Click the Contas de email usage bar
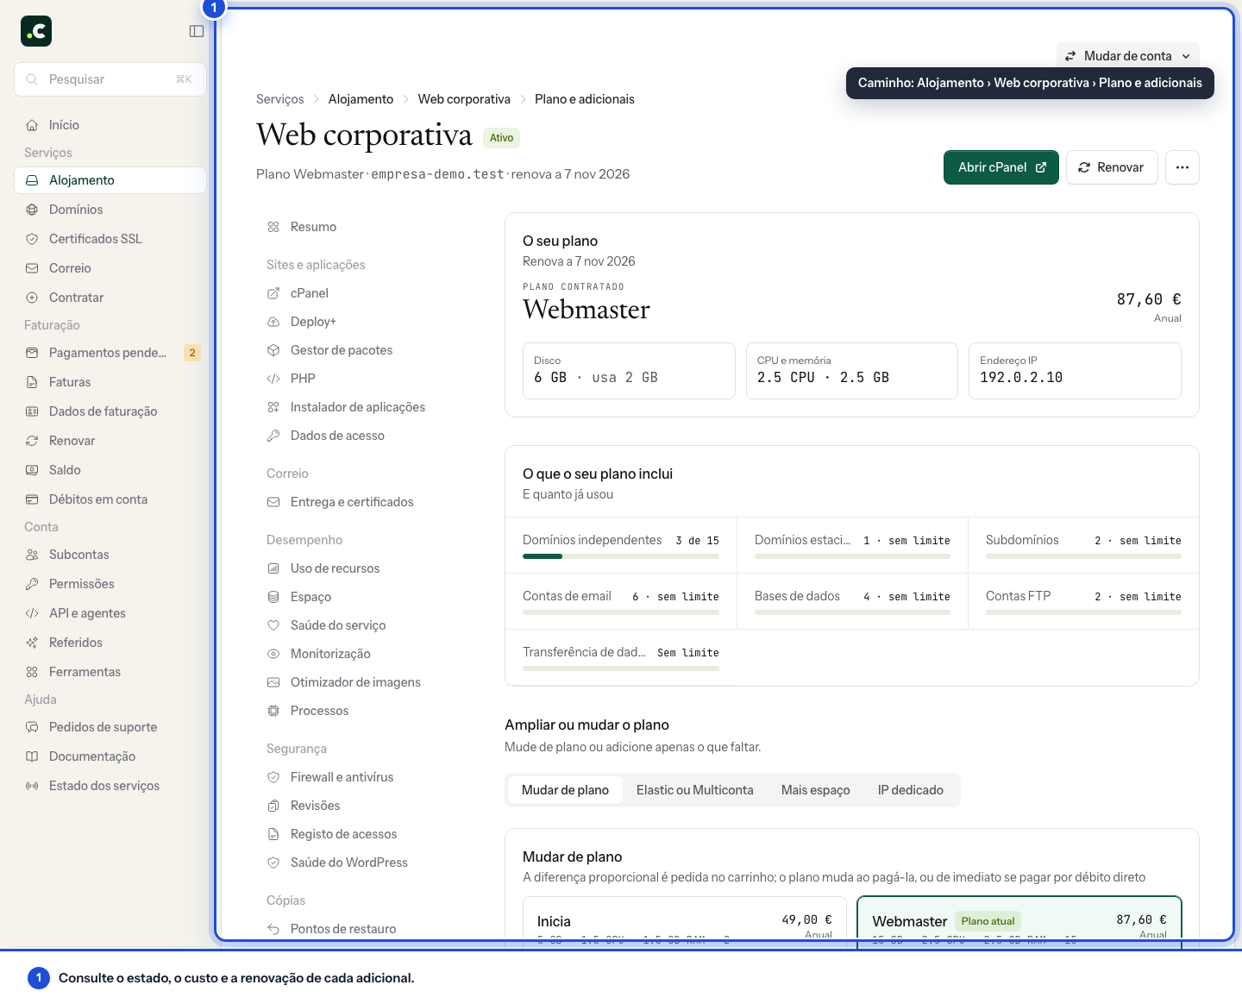Image resolution: width=1242 pixels, height=1004 pixels. [621, 612]
